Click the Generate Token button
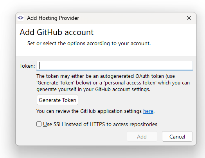 point(58,100)
